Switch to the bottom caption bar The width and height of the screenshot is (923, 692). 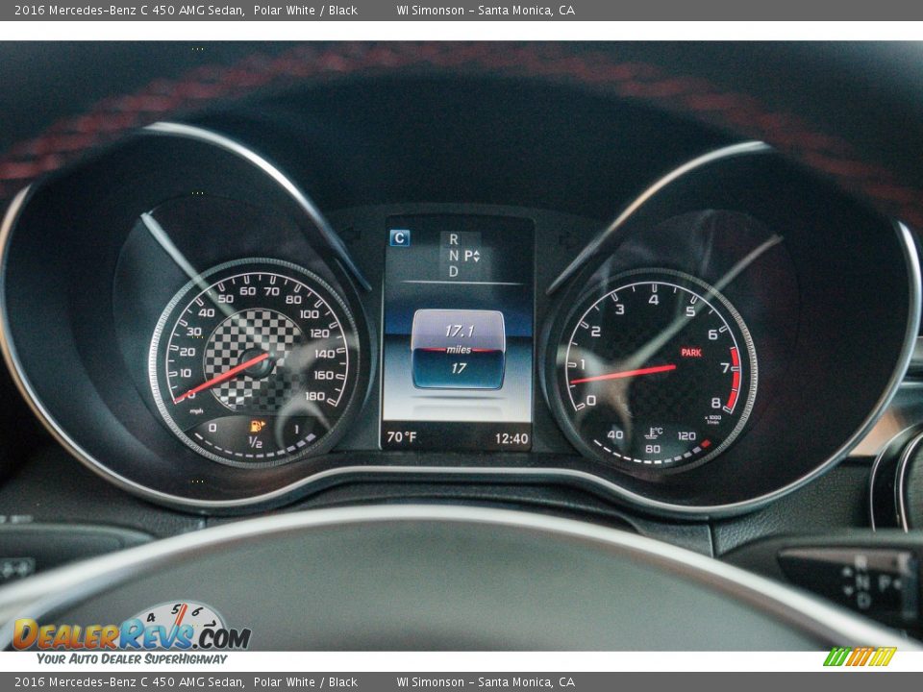click(461, 680)
